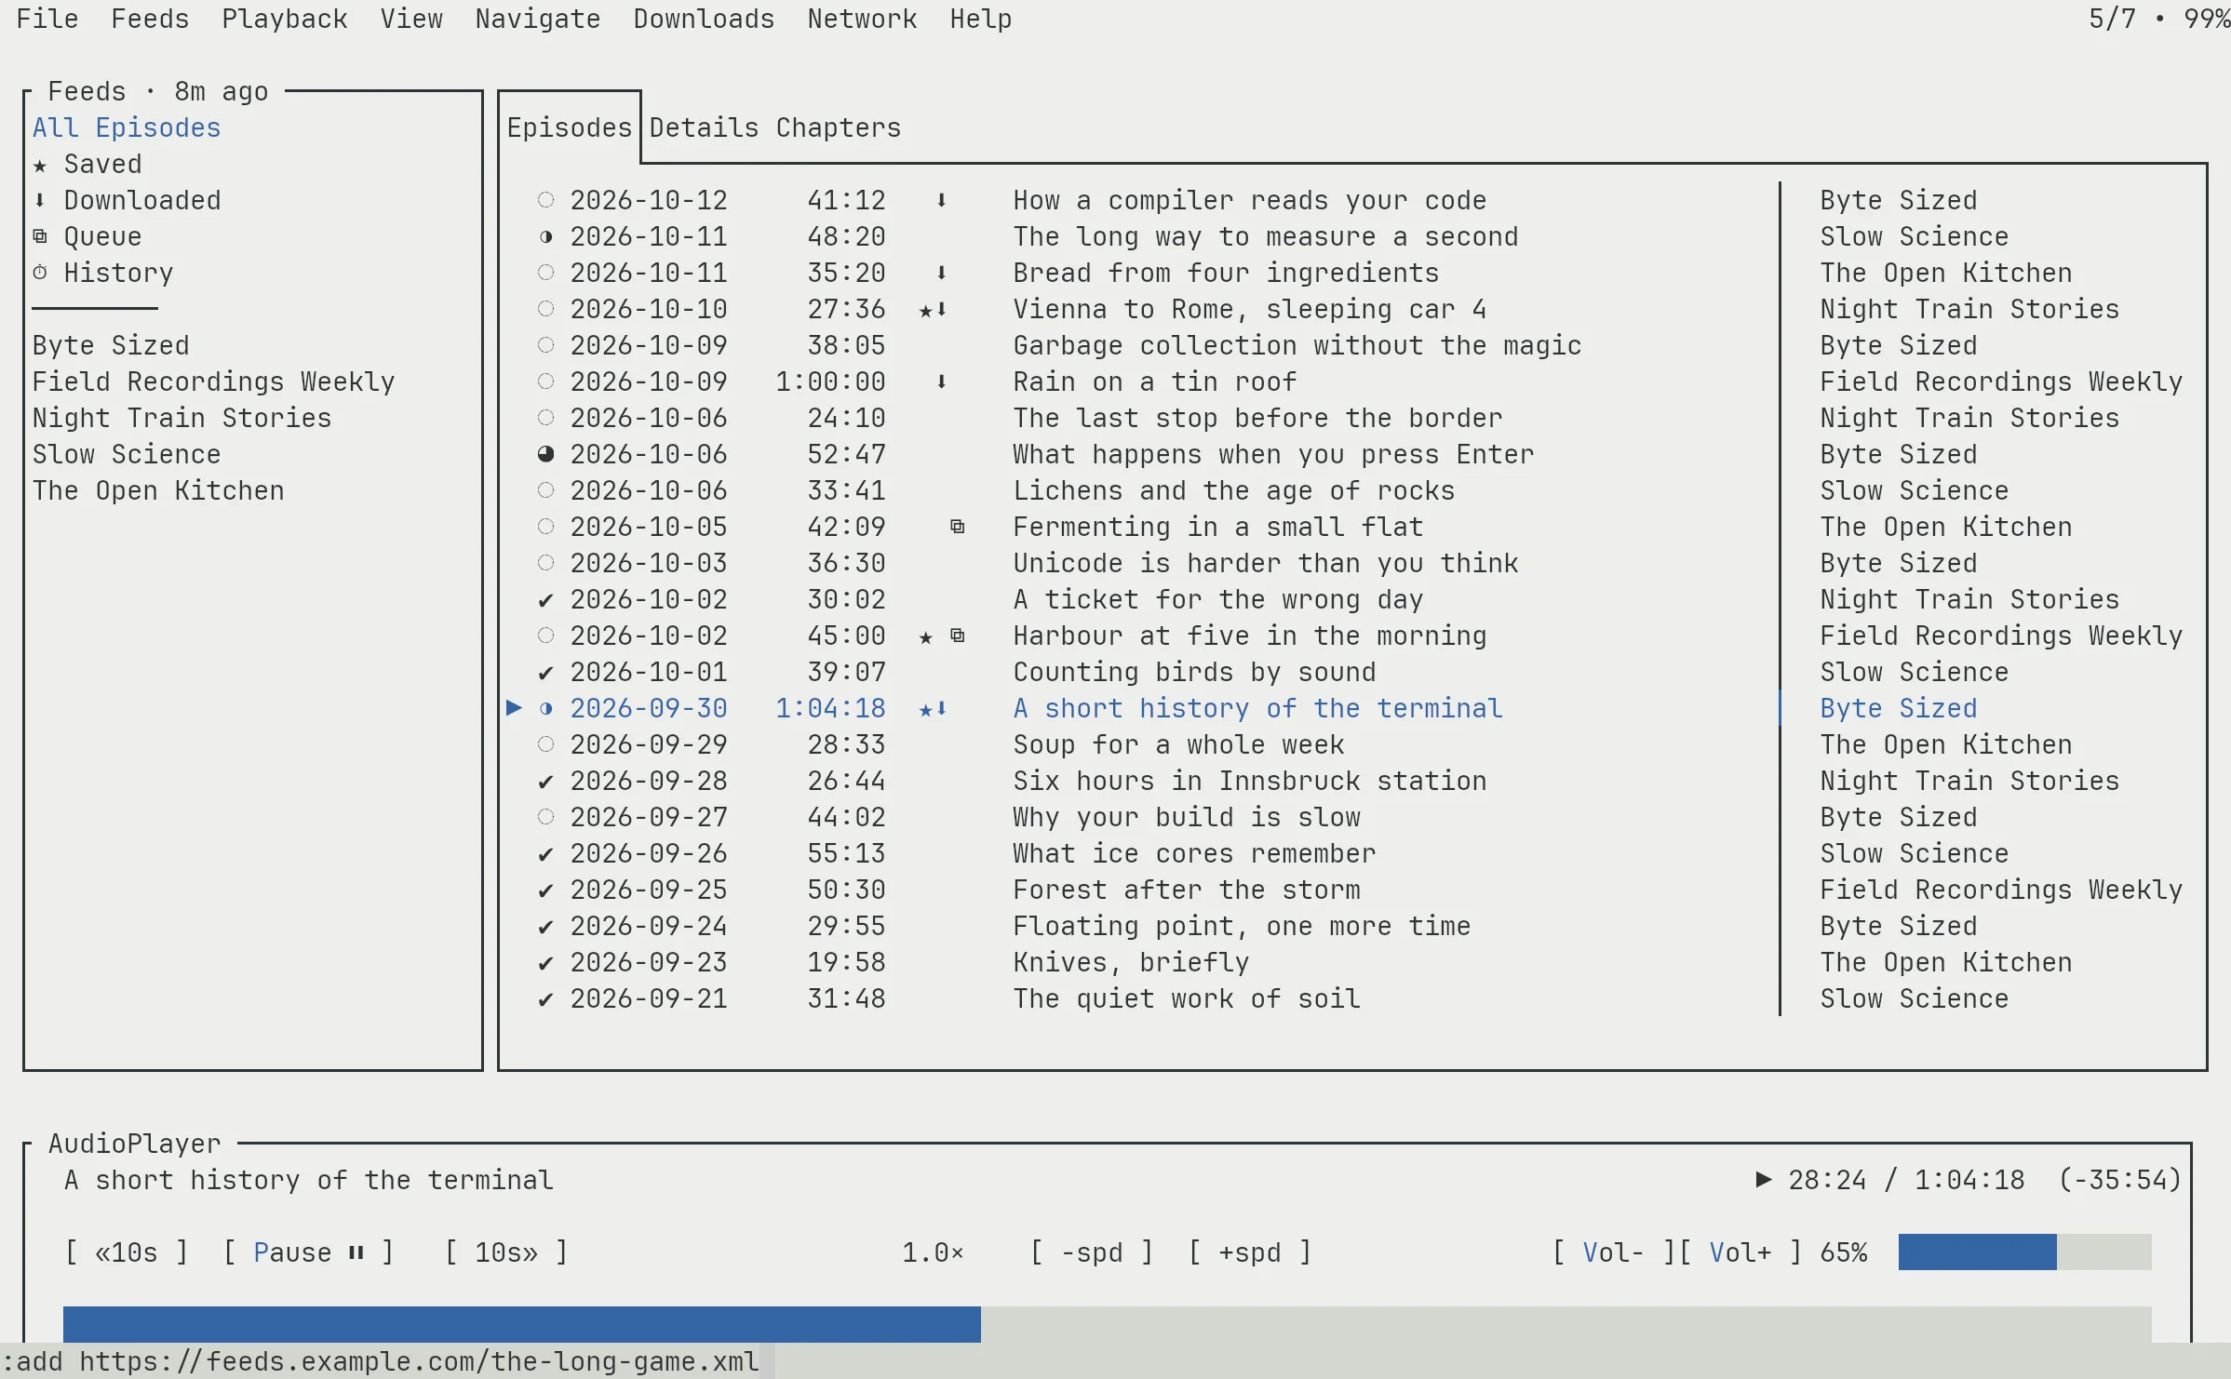This screenshot has height=1379, width=2231.
Task: Open the File menu
Action: tap(47, 19)
